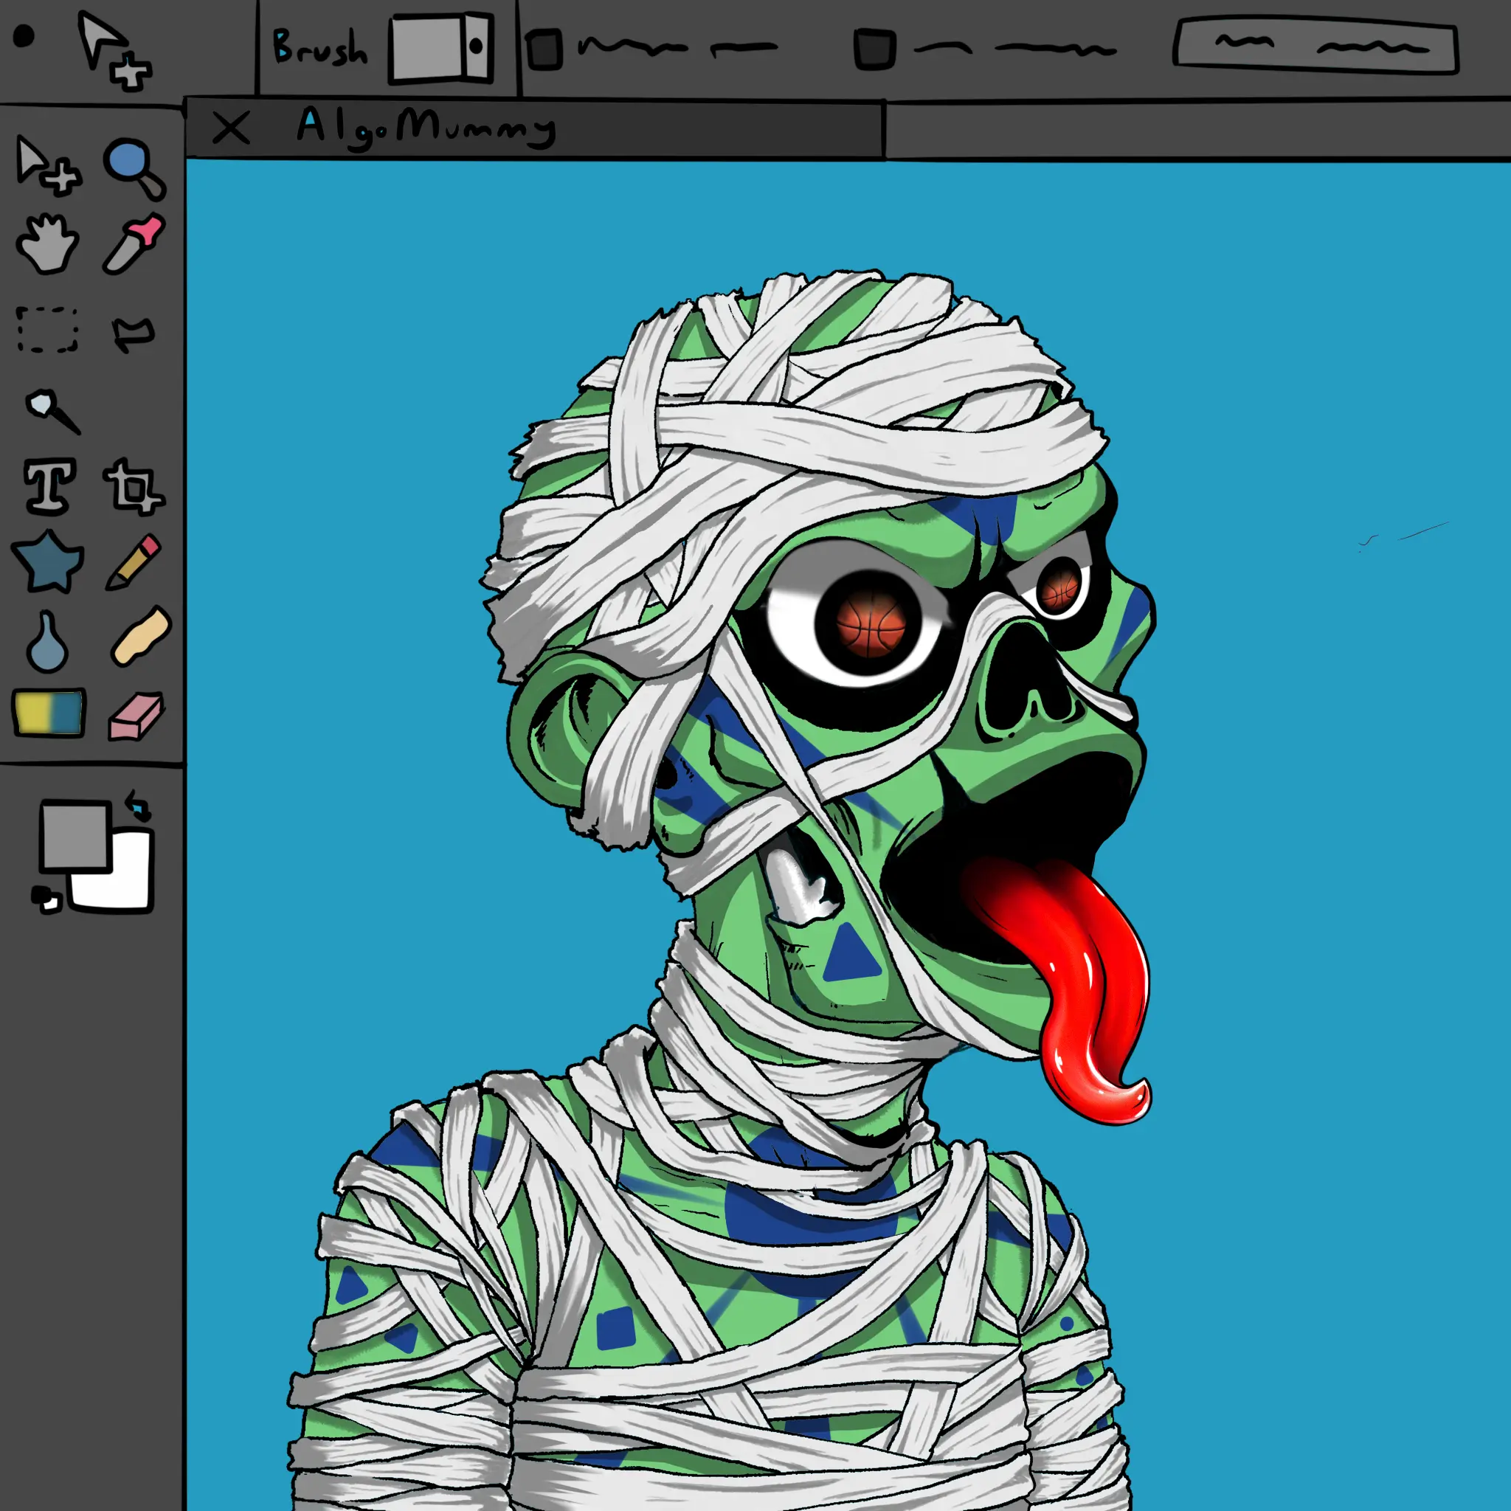Select the Magic Wand tool
Image resolution: width=1511 pixels, height=1511 pixels.
52,409
